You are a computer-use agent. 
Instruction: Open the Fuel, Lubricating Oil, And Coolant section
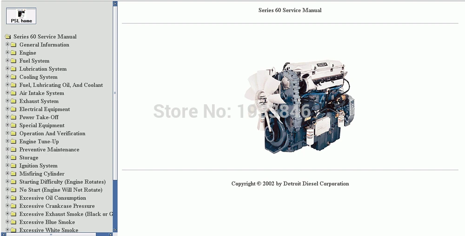(61, 85)
